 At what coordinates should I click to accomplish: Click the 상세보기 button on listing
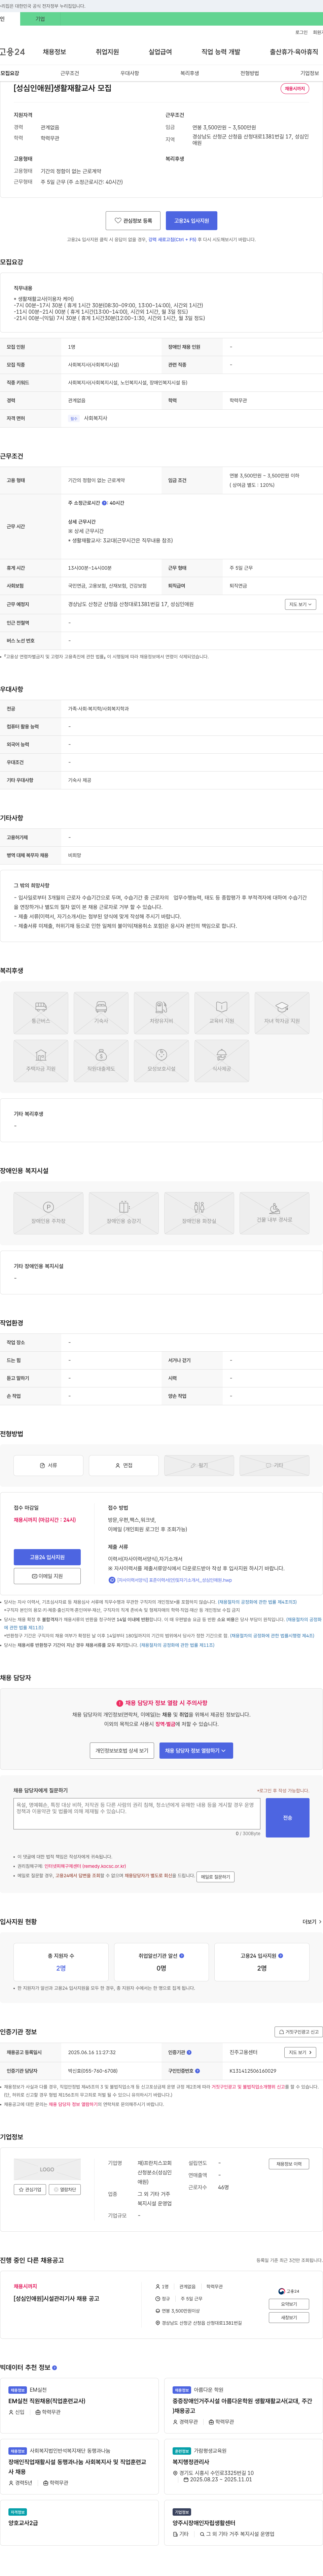click(x=289, y=2304)
